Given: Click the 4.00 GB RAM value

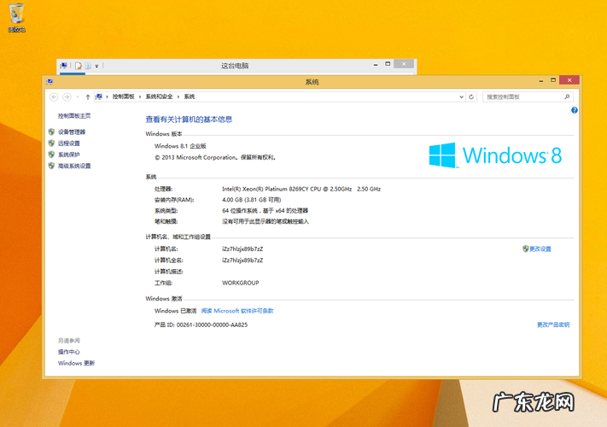Looking at the screenshot, I should click(x=251, y=200).
